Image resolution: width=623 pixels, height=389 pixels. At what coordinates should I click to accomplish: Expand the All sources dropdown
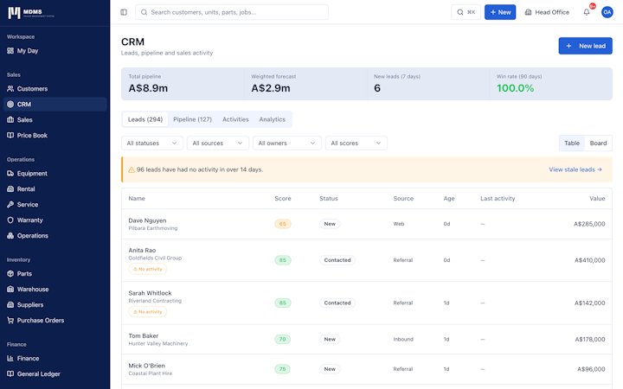pyautogui.click(x=218, y=143)
